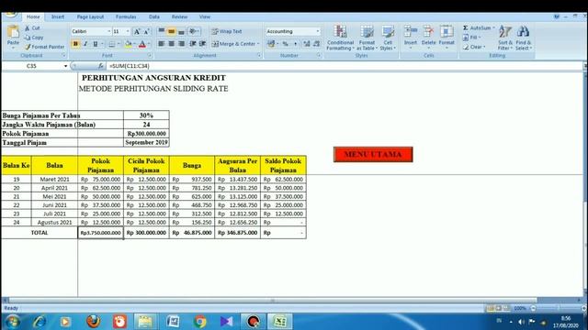Toggle Underline formatting
This screenshot has height=330, width=588.
96,44
